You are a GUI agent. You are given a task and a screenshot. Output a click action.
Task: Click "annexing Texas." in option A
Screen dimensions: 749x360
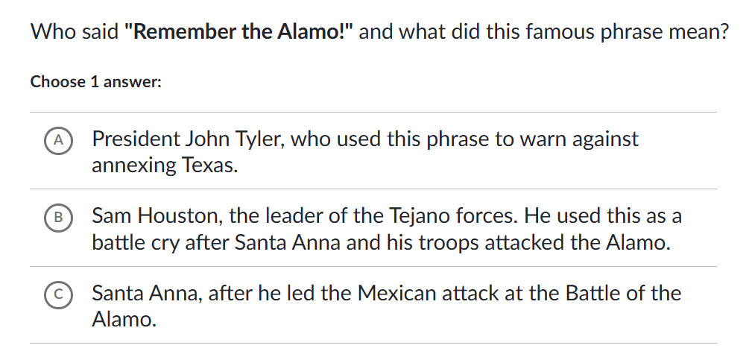tap(165, 165)
